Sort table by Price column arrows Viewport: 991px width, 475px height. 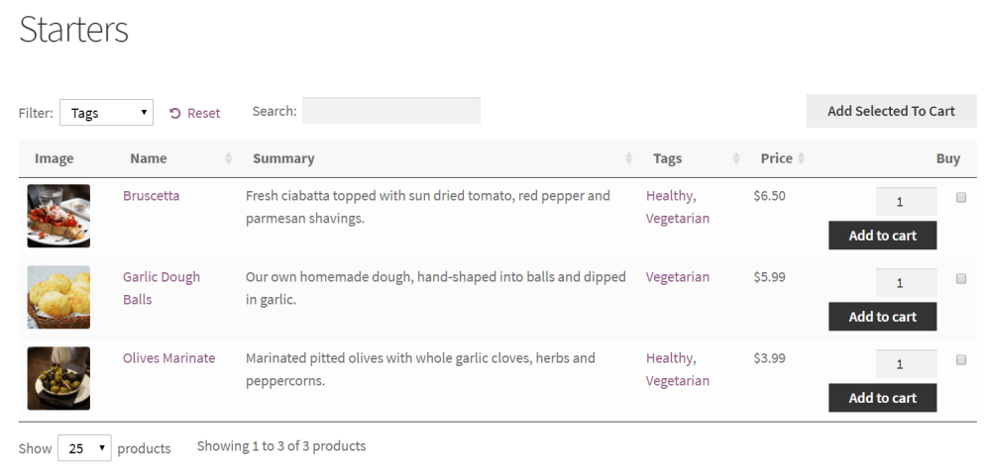[802, 158]
